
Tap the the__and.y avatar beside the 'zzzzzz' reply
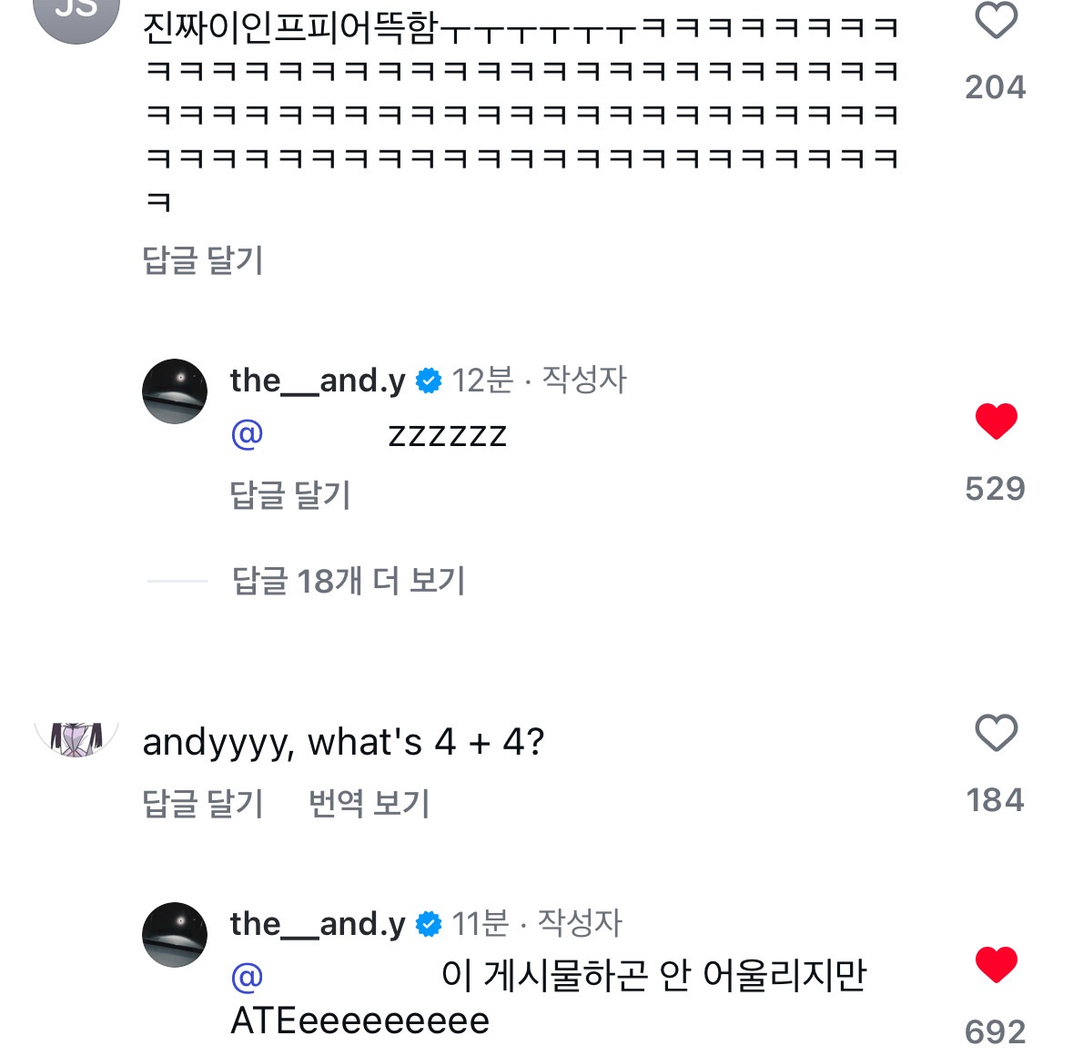175,391
